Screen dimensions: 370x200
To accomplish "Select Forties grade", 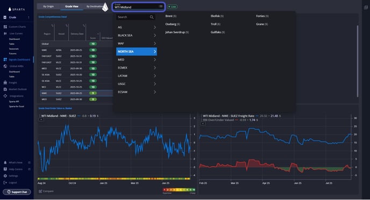I will click(262, 16).
